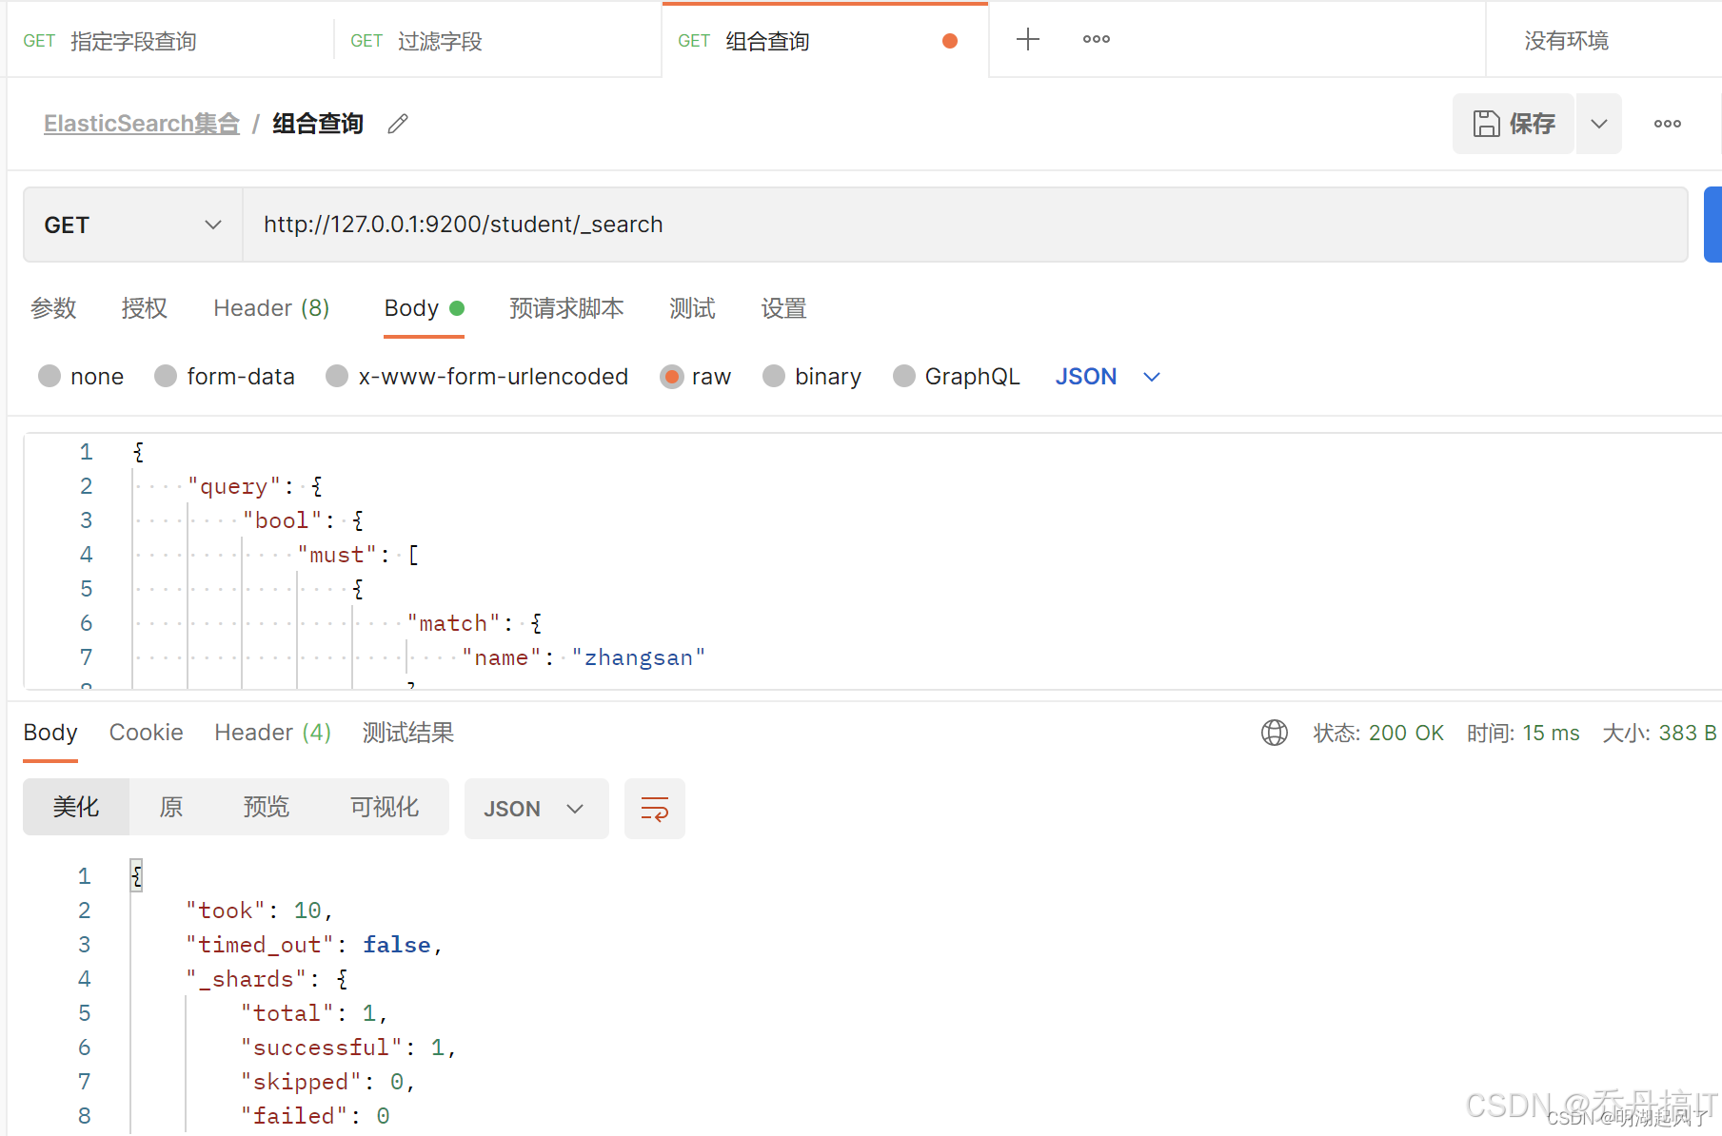Image resolution: width=1722 pixels, height=1136 pixels.
Task: Click the "bool" key in request body
Action: coord(282,520)
